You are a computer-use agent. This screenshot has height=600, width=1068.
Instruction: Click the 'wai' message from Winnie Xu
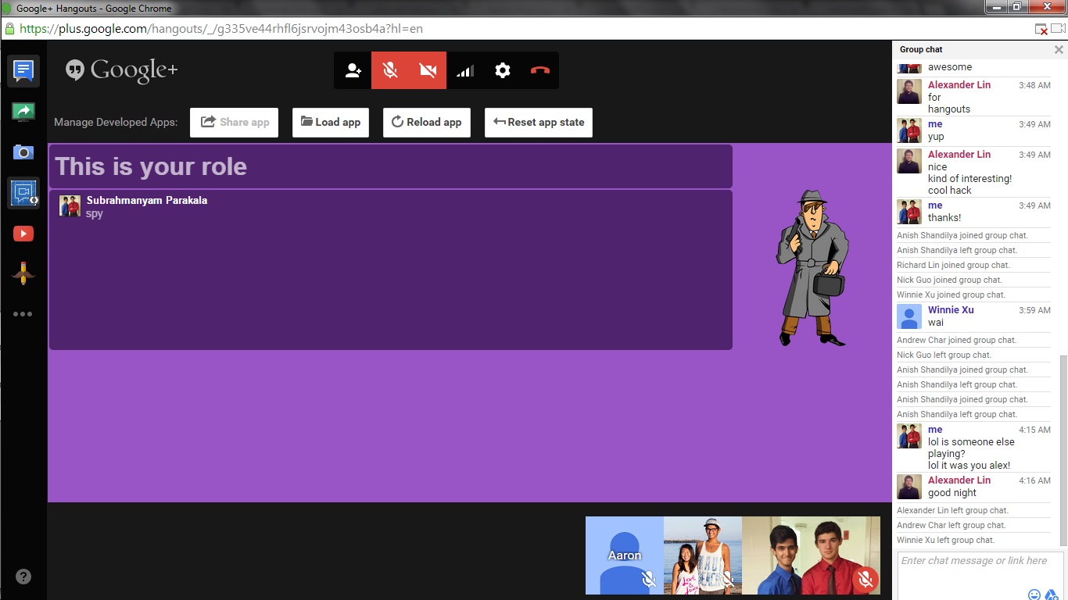(x=936, y=323)
